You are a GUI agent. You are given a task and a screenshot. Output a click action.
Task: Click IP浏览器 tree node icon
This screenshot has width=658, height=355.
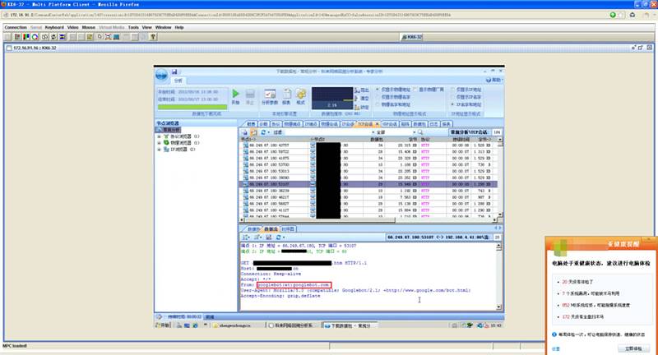[166, 150]
